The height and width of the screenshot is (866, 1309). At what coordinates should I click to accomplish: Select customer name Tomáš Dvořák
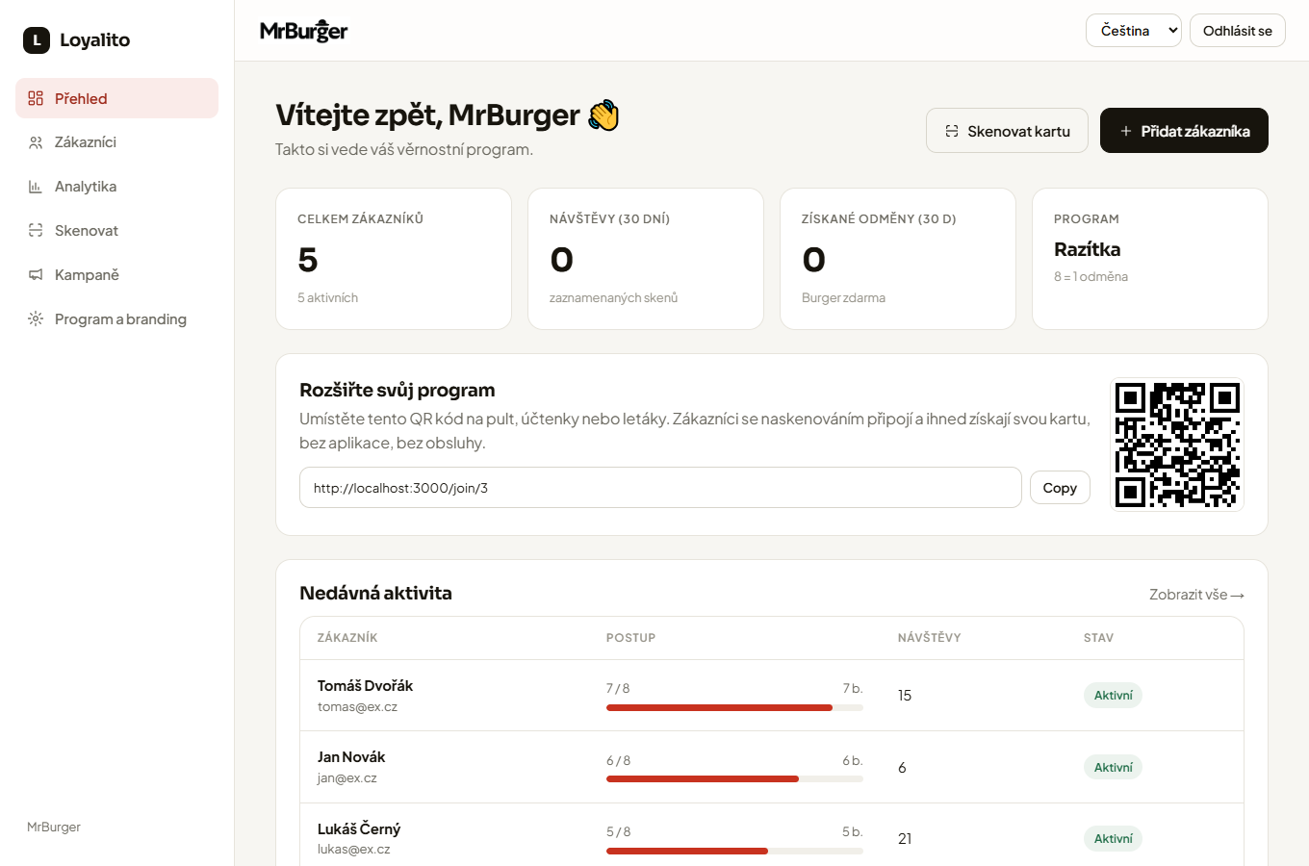(x=365, y=686)
